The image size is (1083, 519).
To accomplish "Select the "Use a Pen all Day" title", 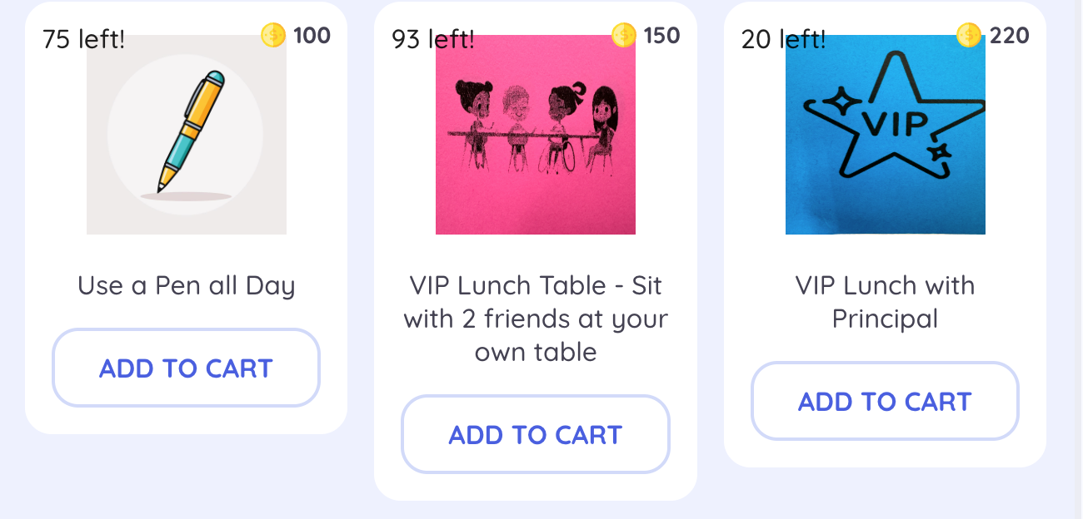I will tap(186, 286).
